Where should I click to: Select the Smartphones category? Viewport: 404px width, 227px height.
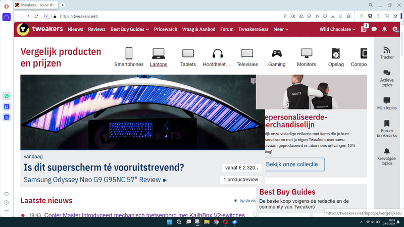click(129, 57)
